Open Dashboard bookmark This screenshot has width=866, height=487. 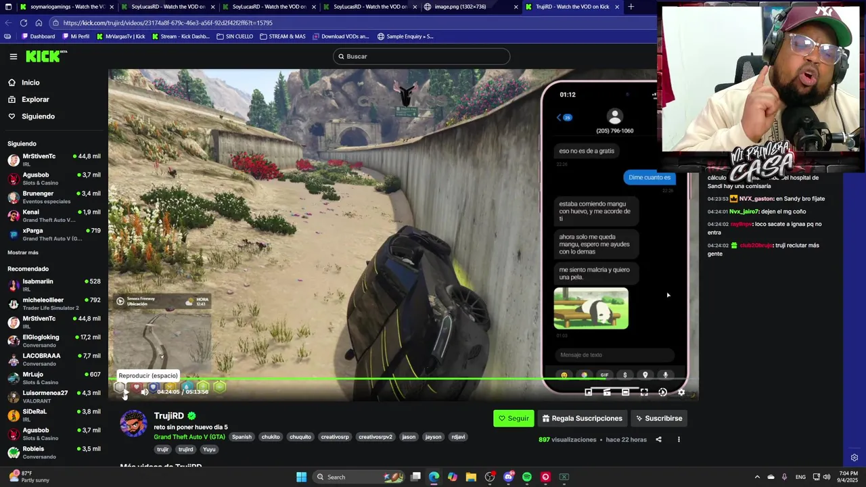click(38, 37)
